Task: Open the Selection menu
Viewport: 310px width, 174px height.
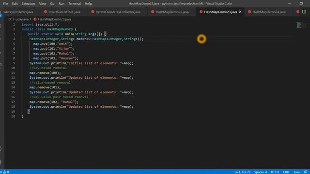Action: click(28, 3)
